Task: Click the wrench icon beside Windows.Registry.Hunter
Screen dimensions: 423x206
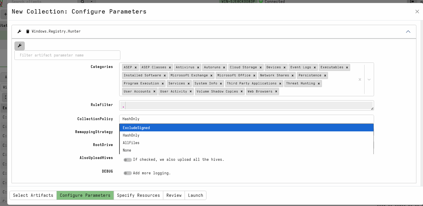Action: pyautogui.click(x=19, y=31)
